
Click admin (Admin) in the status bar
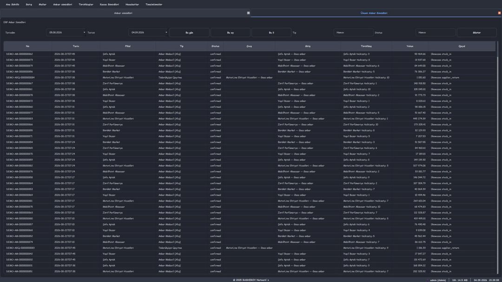click(438, 280)
